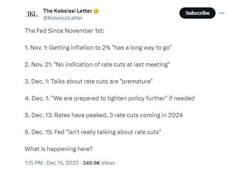Select the 2024 text in line five
This screenshot has width=229, height=176.
tap(175, 115)
